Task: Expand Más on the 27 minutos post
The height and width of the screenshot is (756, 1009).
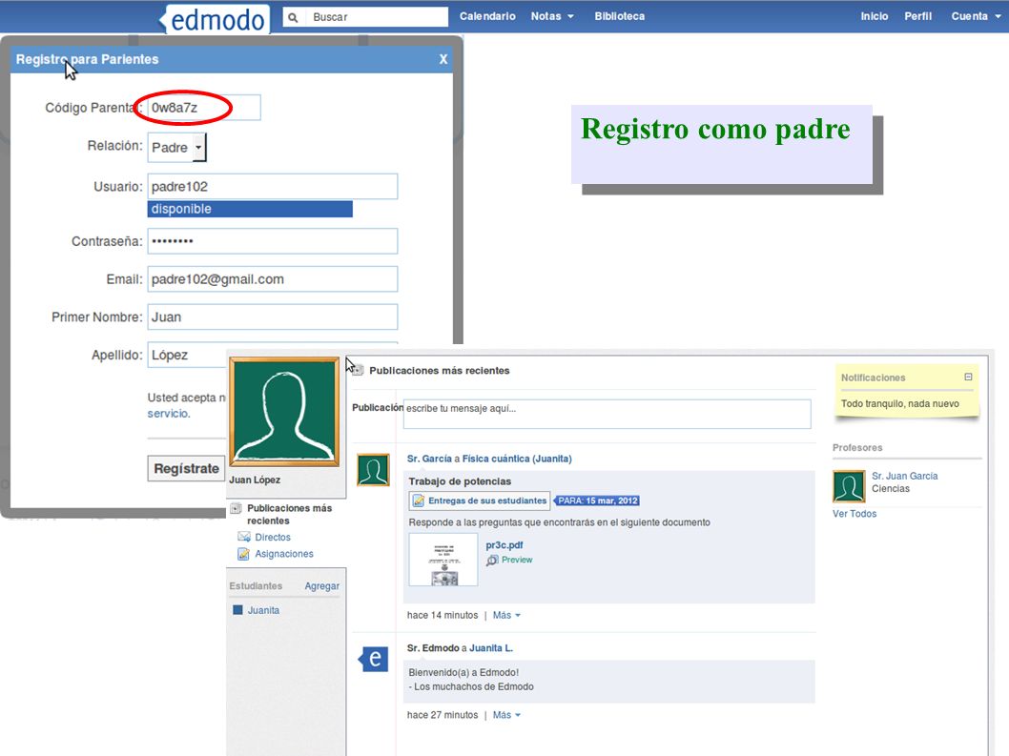Action: click(506, 715)
